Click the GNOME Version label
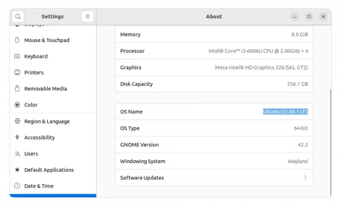The width and height of the screenshot is (341, 208). (139, 145)
